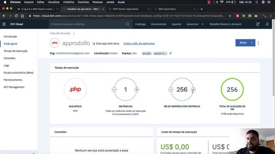This screenshot has height=154, width=275.
Task: Expand the Gerenciar dropdown menu
Action: [x=195, y=24]
